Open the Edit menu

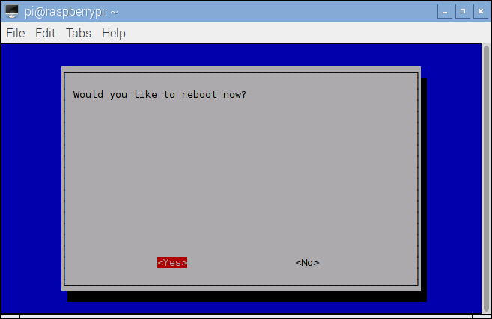point(45,33)
